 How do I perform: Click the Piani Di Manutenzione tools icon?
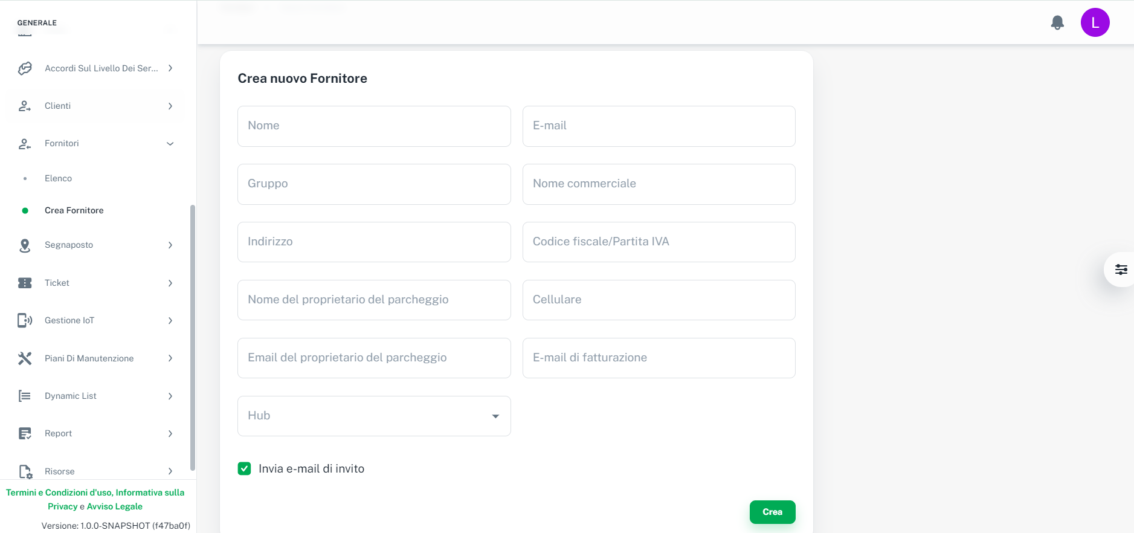click(x=25, y=358)
